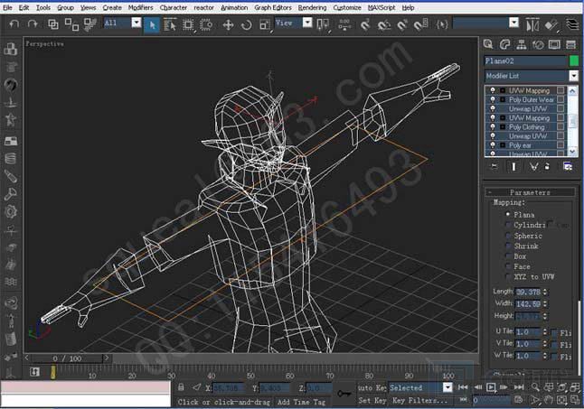Open the Motion command panel tab

[538, 44]
